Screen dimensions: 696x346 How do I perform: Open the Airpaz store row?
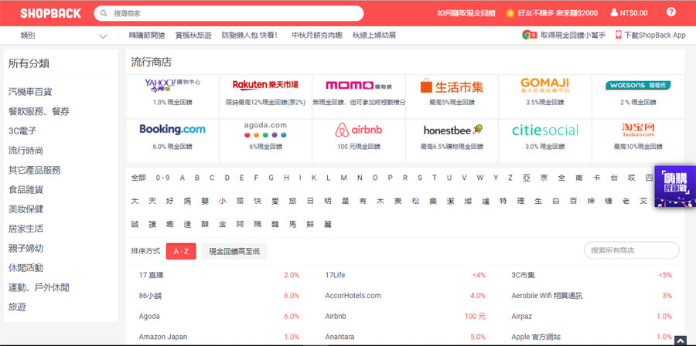(x=592, y=317)
